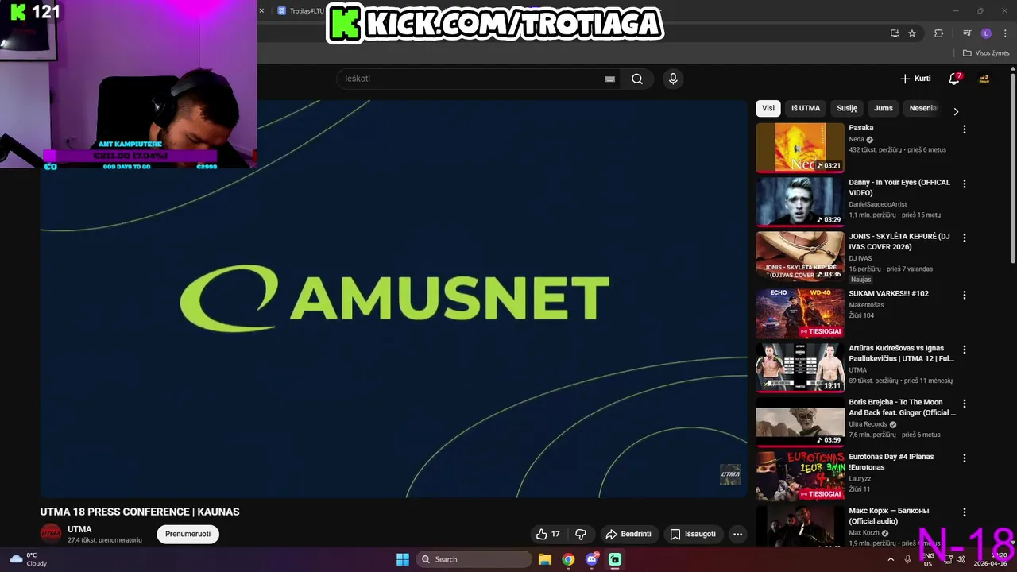Open options menu for Boris Brejcha video
This screenshot has width=1017, height=572.
point(965,404)
